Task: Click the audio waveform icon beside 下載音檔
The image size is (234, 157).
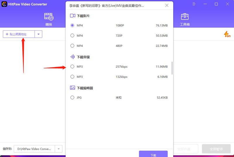Action: (73, 57)
